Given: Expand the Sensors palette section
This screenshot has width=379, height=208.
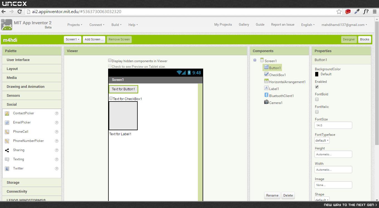Looking at the screenshot, I should [x=32, y=96].
